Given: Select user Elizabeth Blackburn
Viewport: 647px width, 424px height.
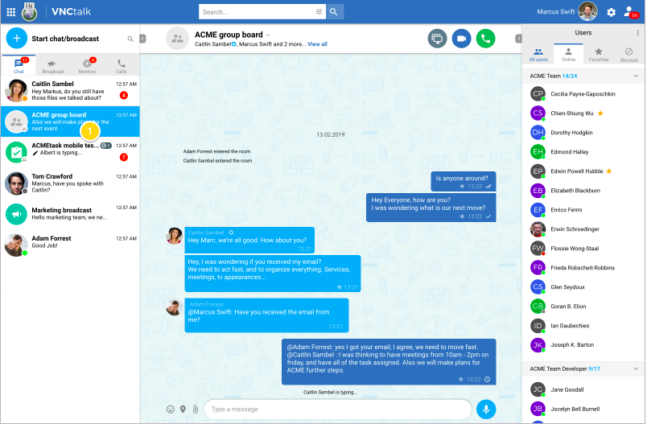Looking at the screenshot, I should point(583,191).
